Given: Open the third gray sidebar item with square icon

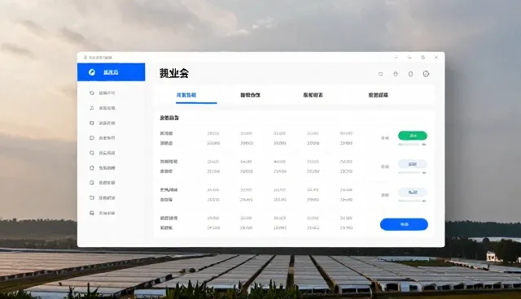Looking at the screenshot, I should [103, 123].
